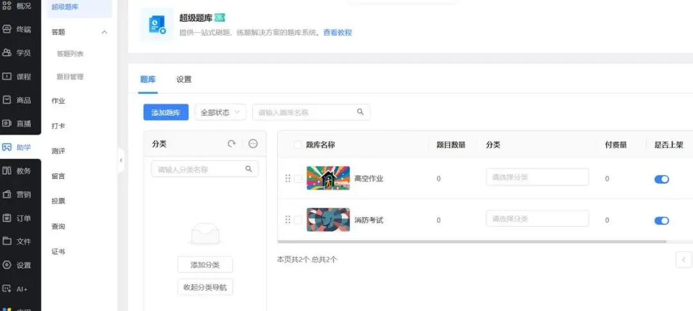Click the 超级题库 header logo icon
This screenshot has height=311, width=693.
pyautogui.click(x=157, y=24)
